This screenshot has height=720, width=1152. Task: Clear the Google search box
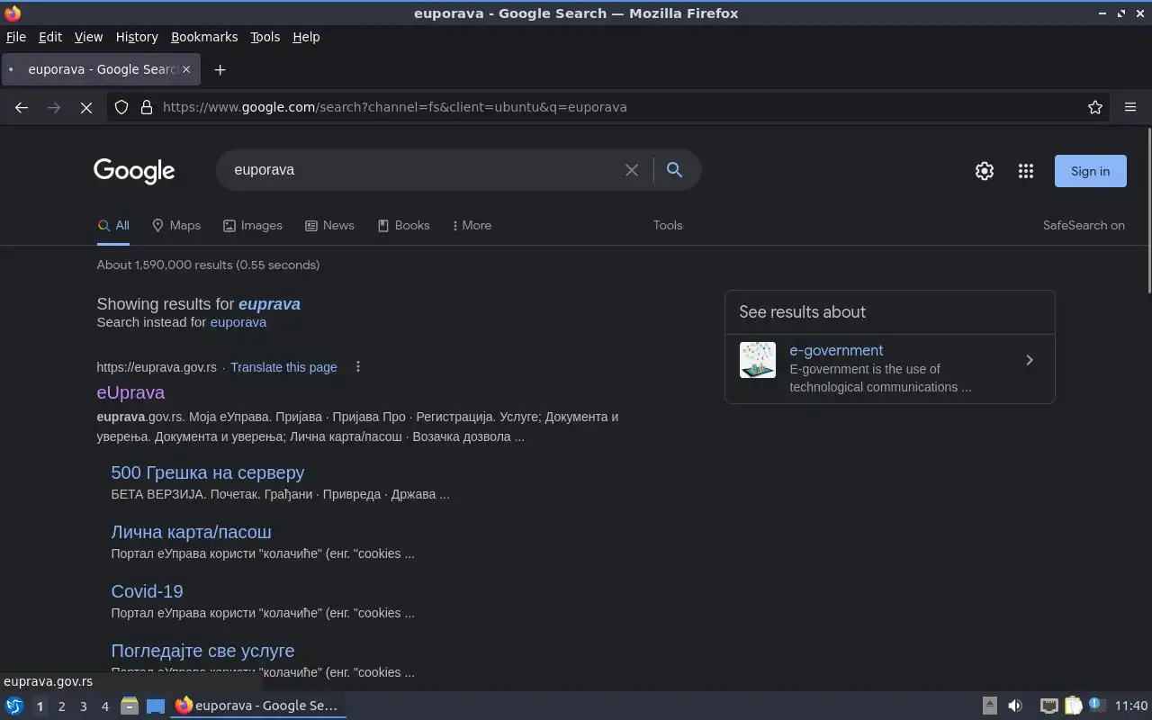[632, 170]
